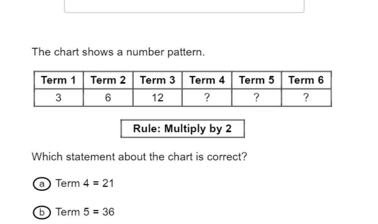The width and height of the screenshot is (378, 224).
Task: Click the 'Term 4' header cell
Action: click(207, 80)
